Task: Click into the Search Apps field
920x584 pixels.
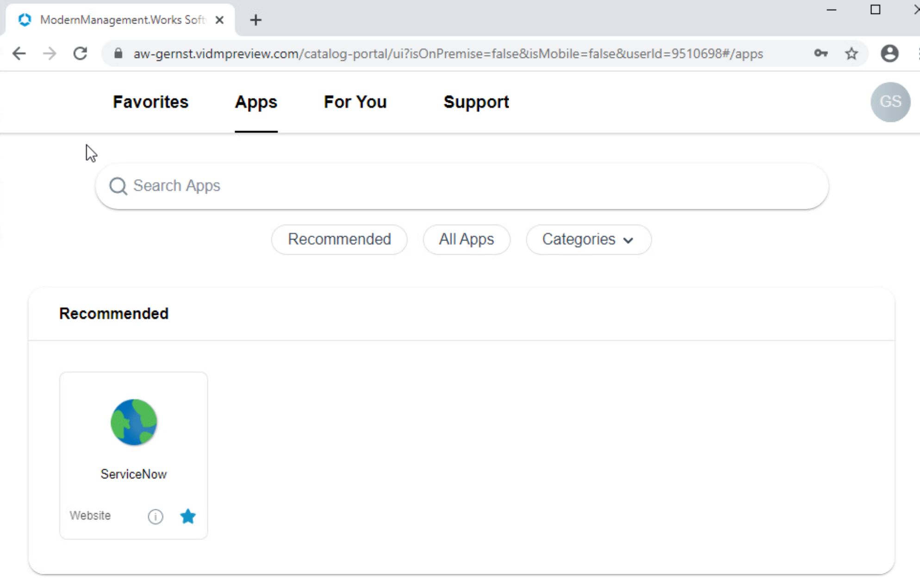Action: (x=463, y=186)
